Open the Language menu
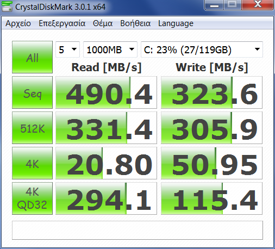 [176, 23]
